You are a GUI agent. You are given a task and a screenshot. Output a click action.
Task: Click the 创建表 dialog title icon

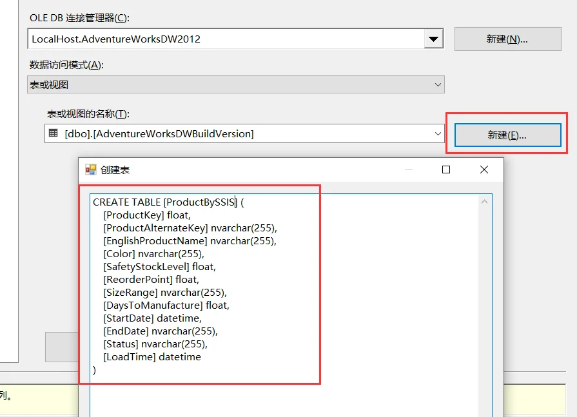click(x=91, y=170)
